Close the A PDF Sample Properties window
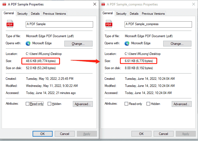The height and width of the screenshot is (141, 198). [x=94, y=4]
